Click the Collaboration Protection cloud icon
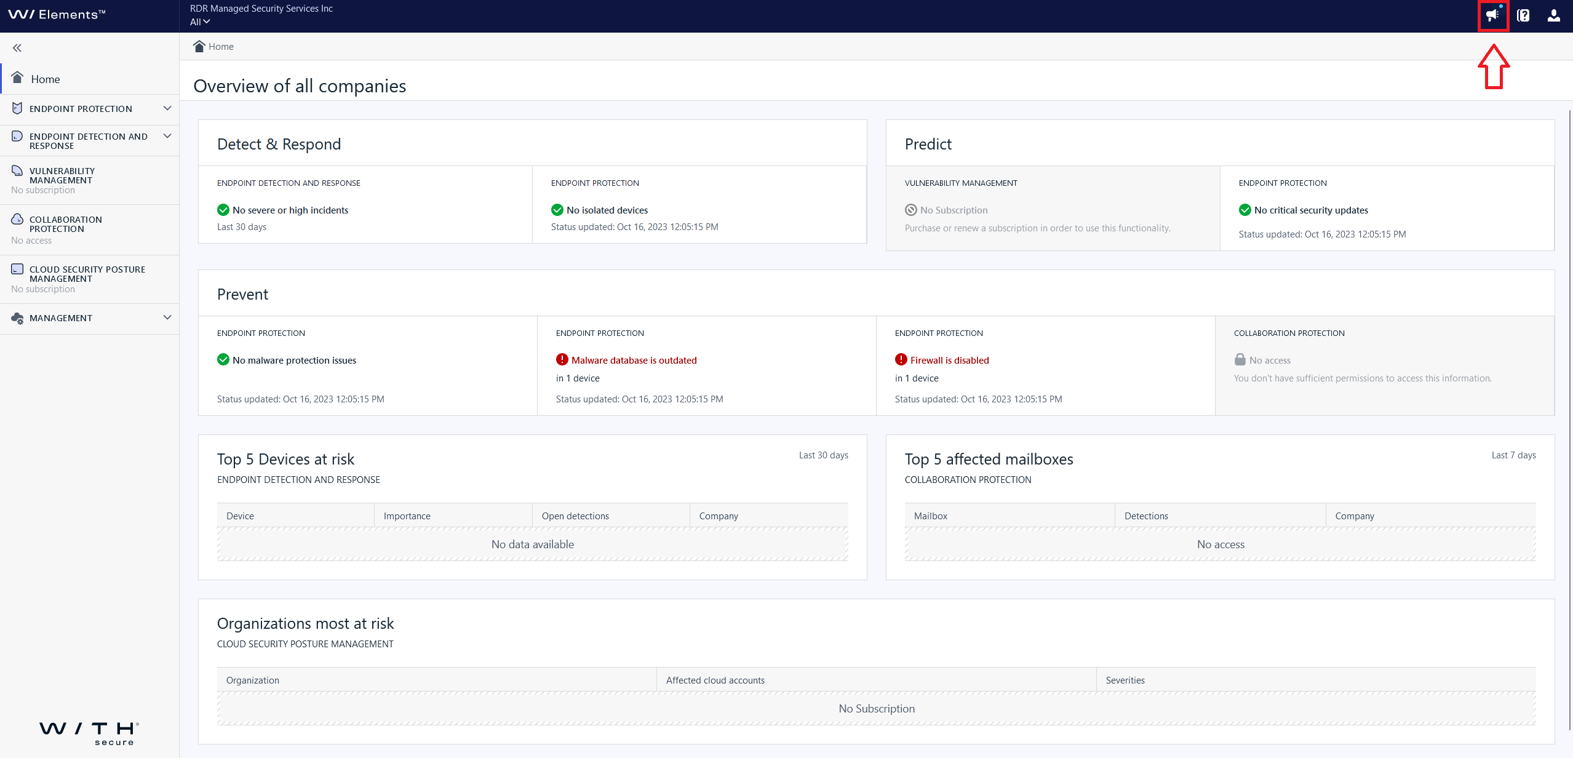Viewport: 1573px width, 758px height. tap(17, 219)
